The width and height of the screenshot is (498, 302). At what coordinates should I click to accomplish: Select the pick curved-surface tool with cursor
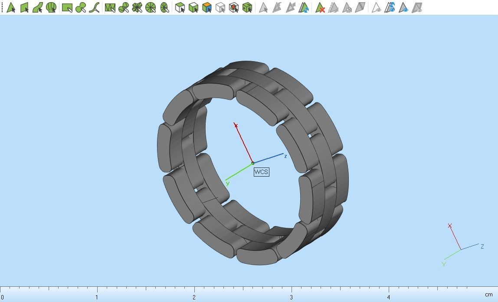tap(37, 7)
